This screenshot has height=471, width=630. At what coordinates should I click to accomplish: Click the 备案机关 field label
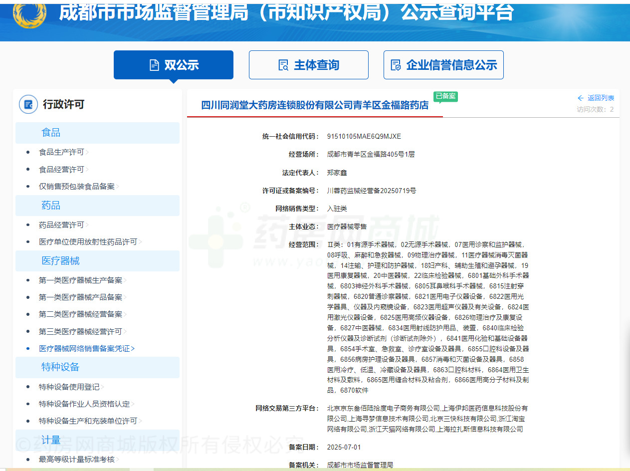303,465
